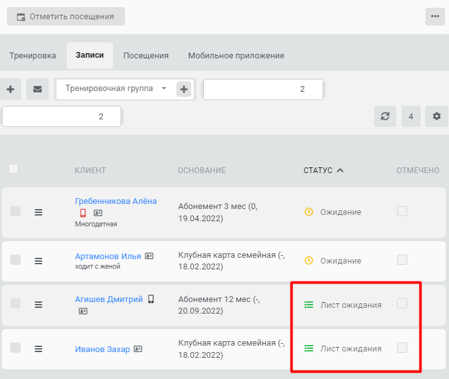Open row menu for Агишев Дмитрий
The height and width of the screenshot is (379, 449).
tap(38, 305)
